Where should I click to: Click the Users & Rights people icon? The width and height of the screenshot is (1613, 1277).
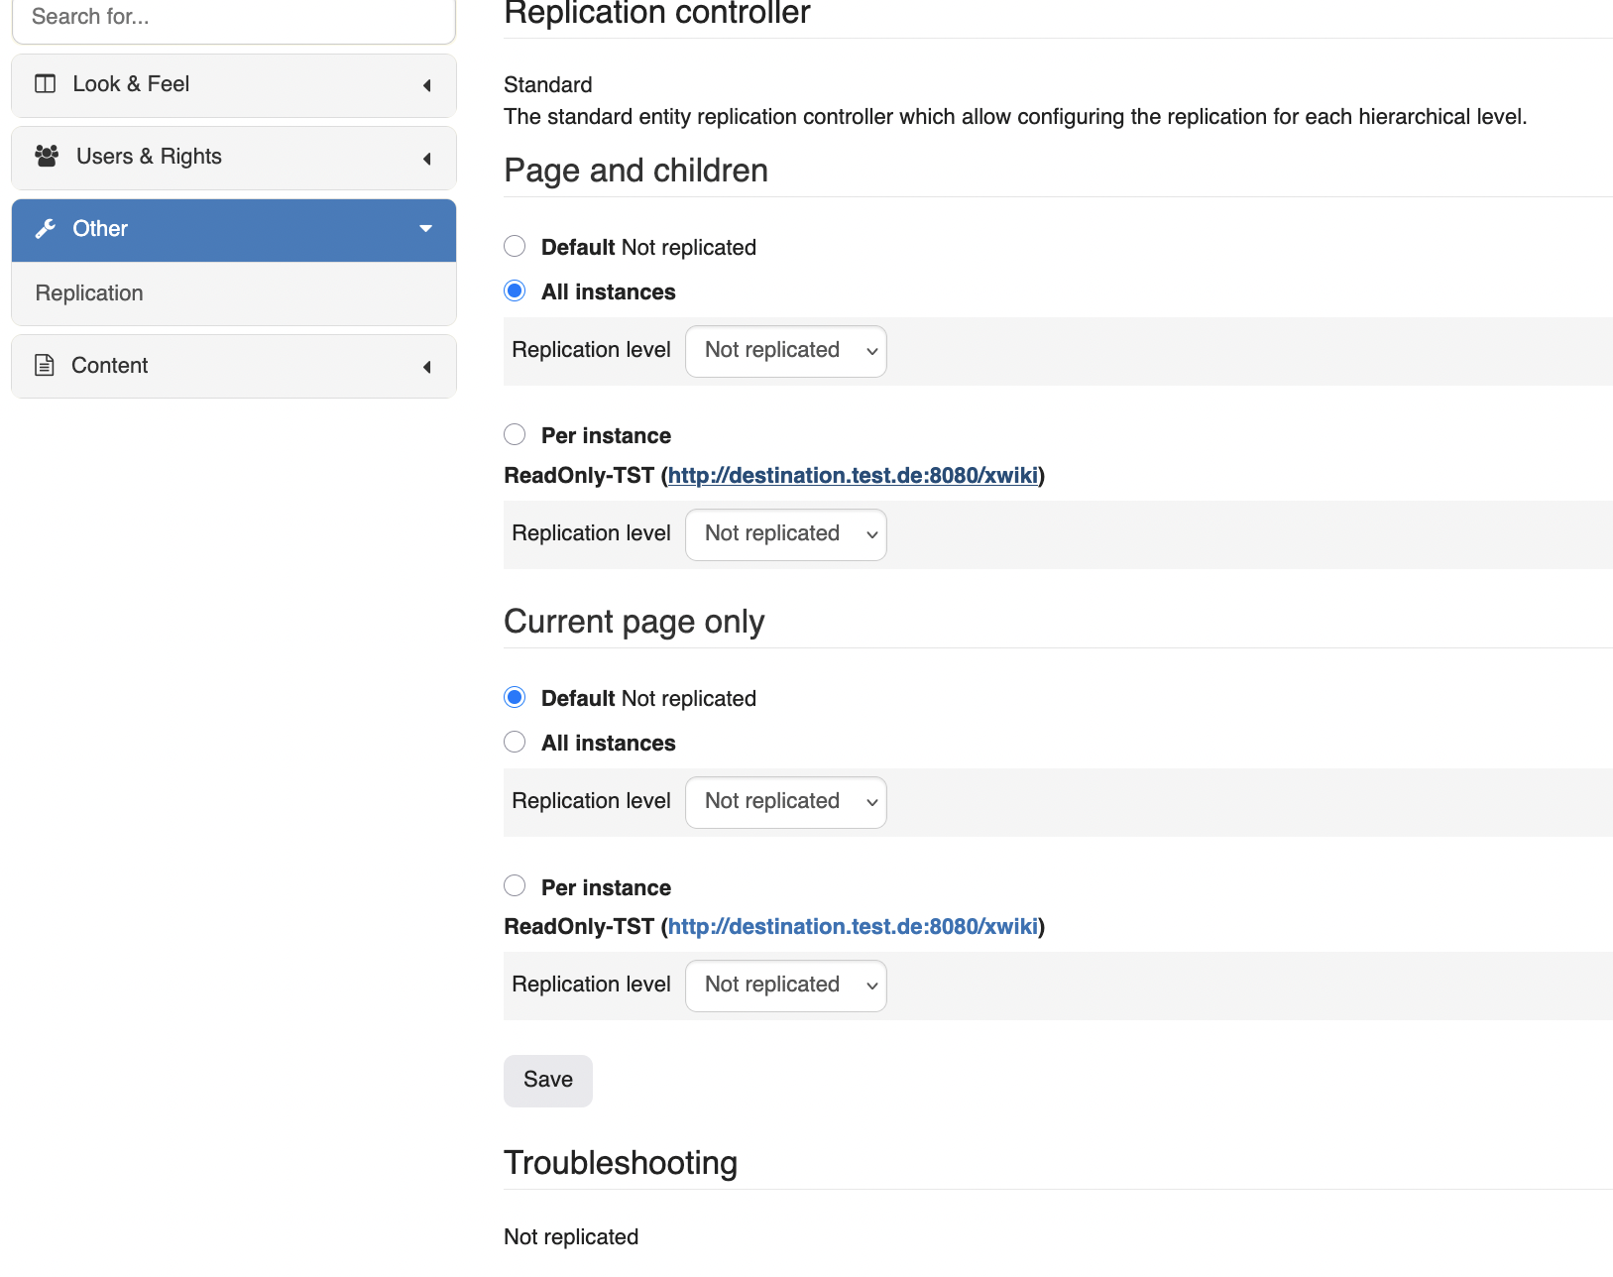tap(46, 156)
